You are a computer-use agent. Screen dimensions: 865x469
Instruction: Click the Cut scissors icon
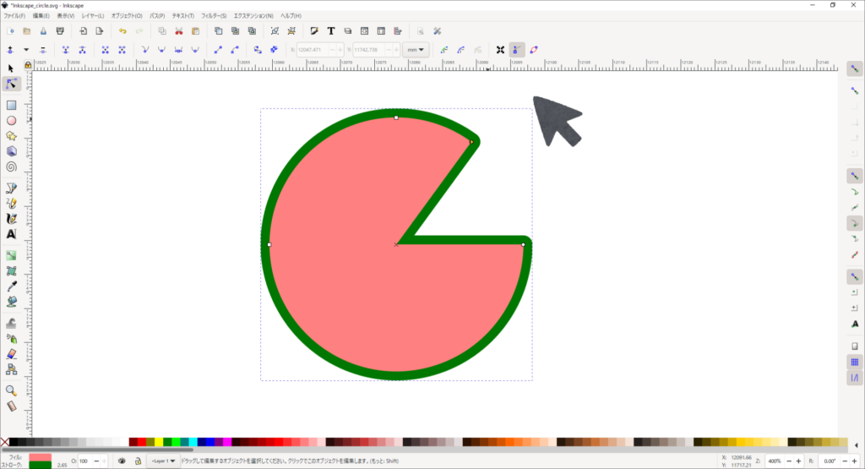(x=179, y=31)
